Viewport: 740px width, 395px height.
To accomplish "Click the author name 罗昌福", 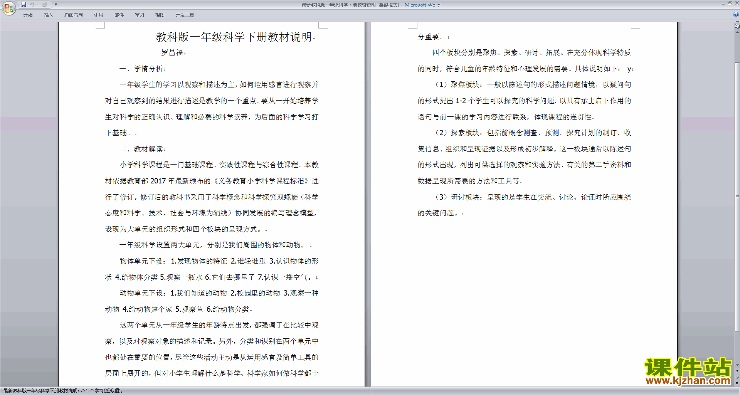I will click(172, 53).
